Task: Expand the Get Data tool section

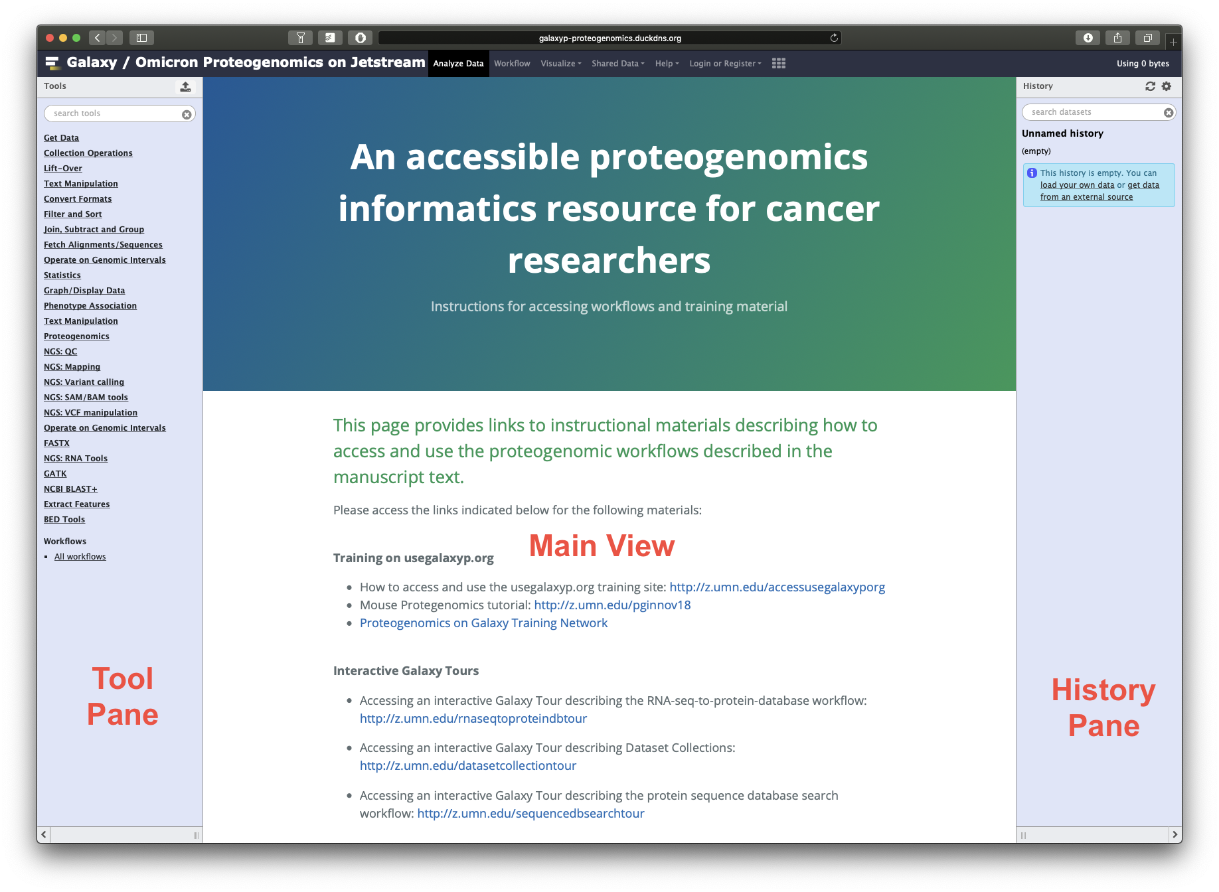Action: [x=61, y=138]
